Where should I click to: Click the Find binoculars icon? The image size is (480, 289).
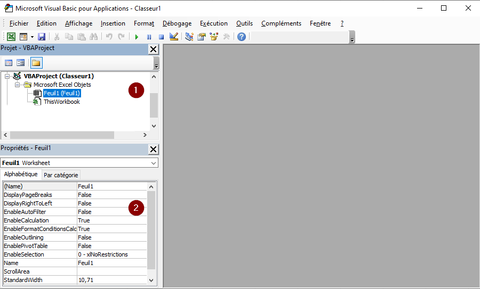point(94,37)
